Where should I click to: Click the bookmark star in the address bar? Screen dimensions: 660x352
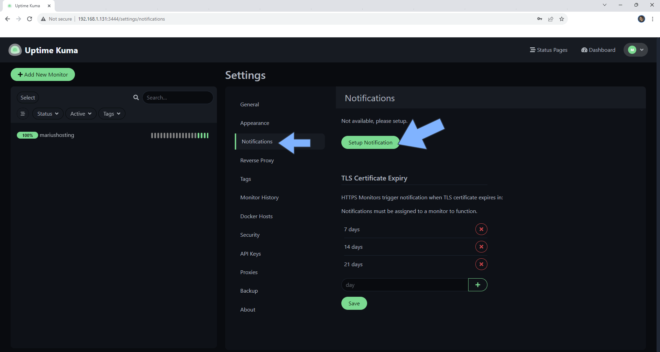click(561, 19)
